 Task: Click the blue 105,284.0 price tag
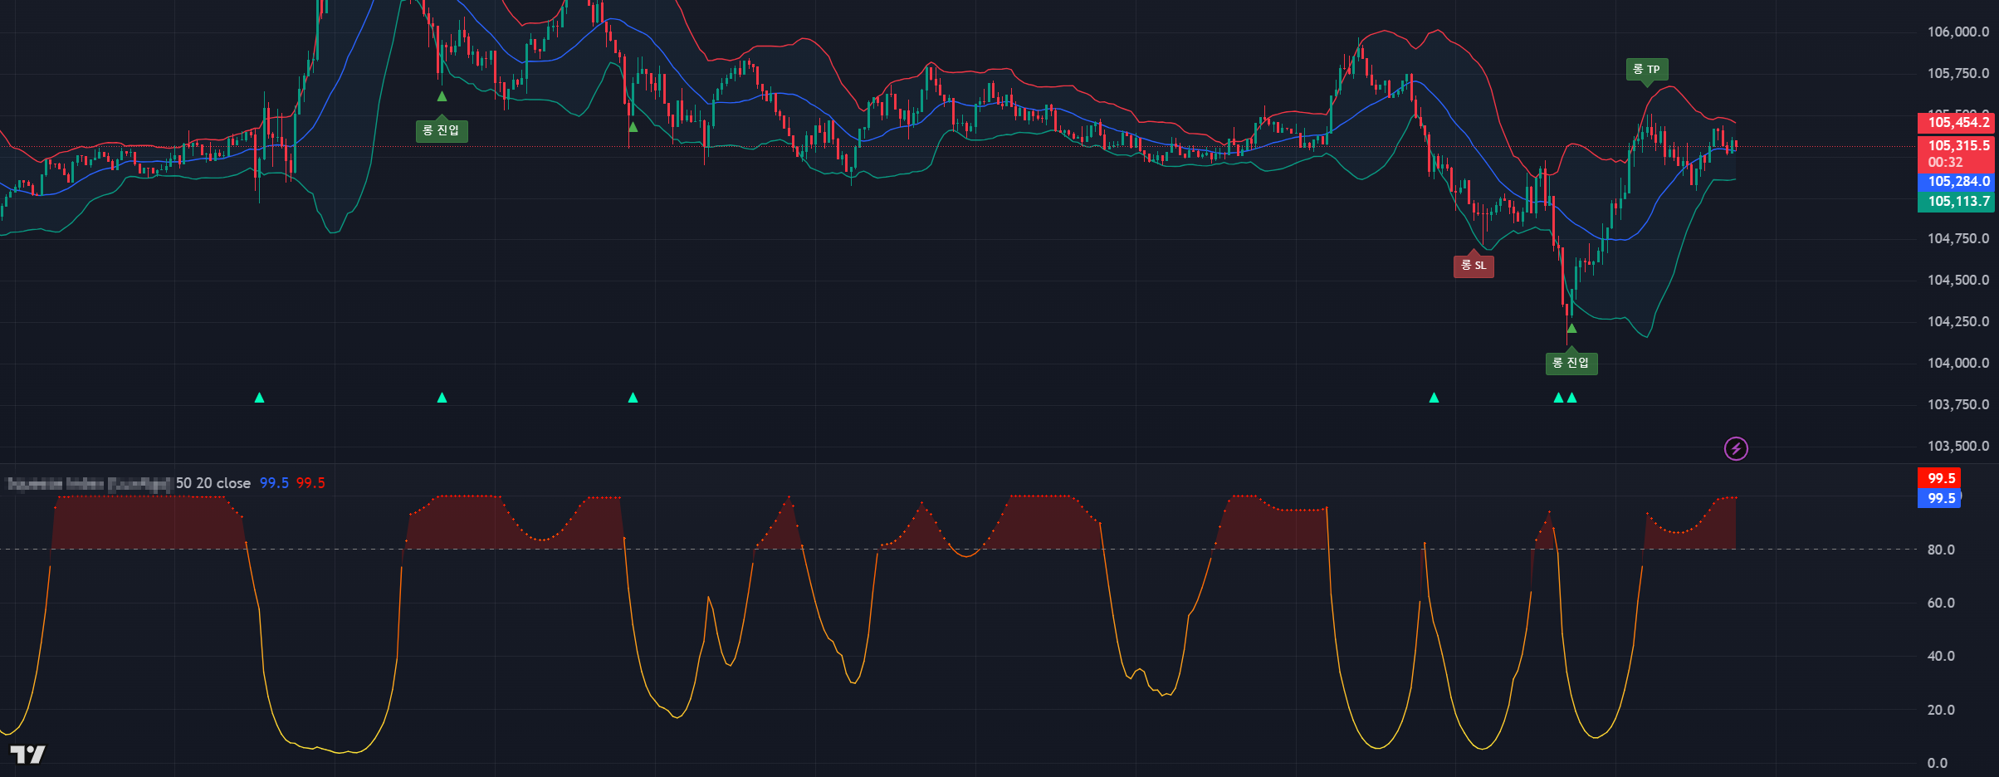click(x=1956, y=182)
